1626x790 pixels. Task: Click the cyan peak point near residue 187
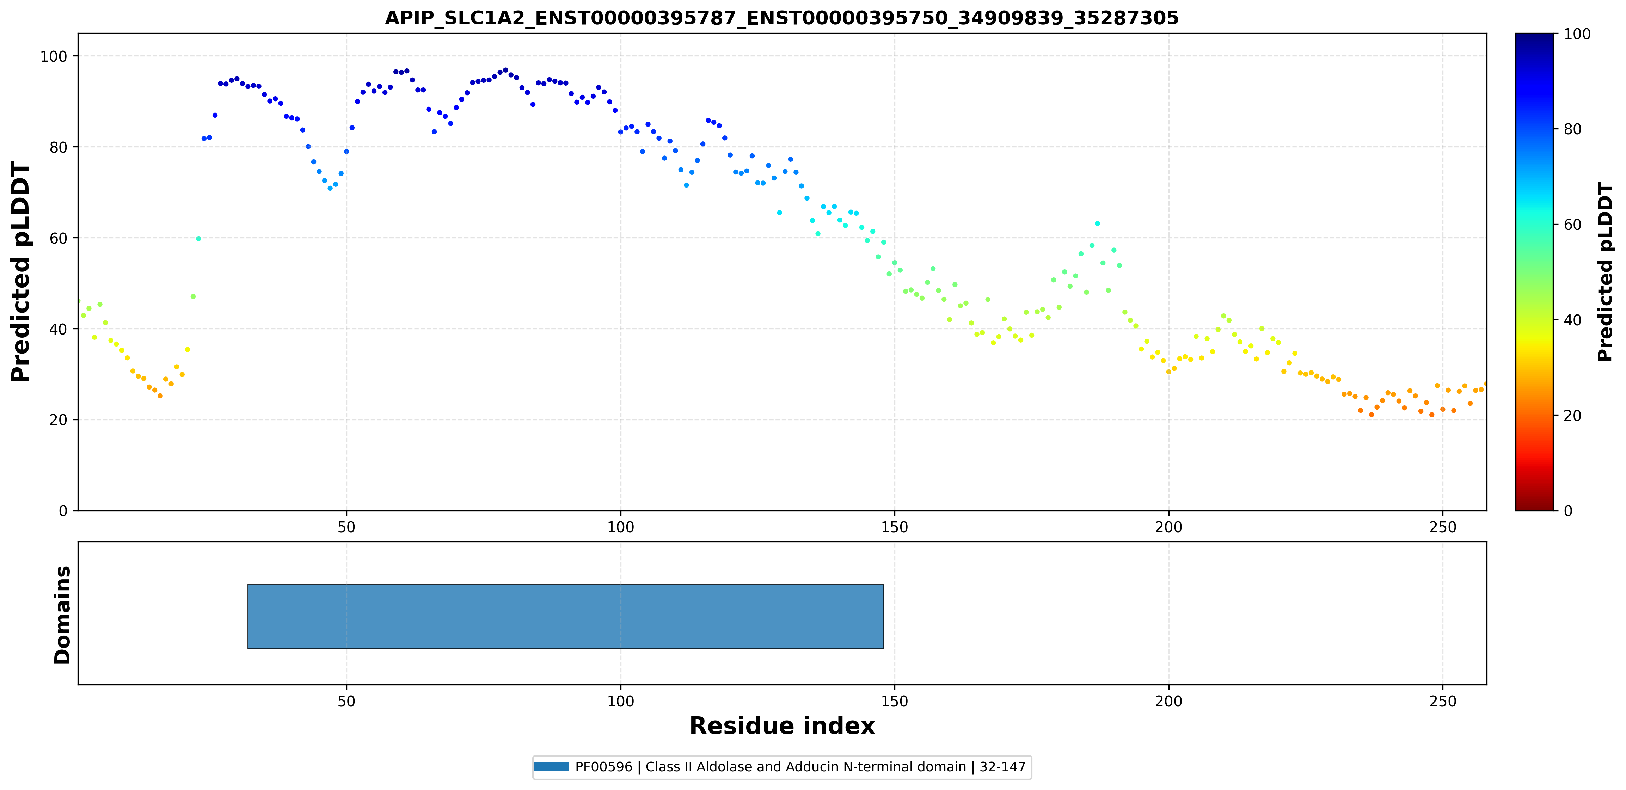[x=1097, y=223]
